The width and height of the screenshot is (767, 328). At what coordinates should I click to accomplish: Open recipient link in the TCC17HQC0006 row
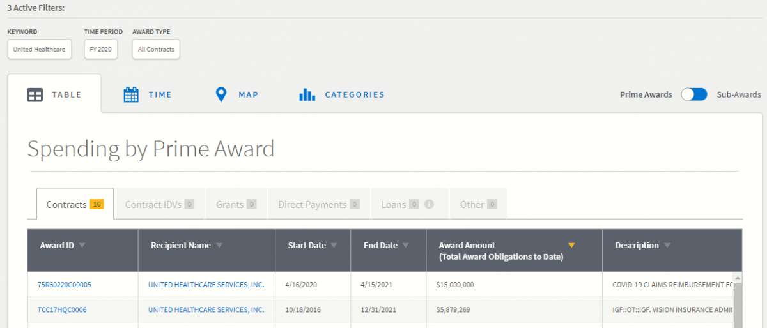(206, 310)
